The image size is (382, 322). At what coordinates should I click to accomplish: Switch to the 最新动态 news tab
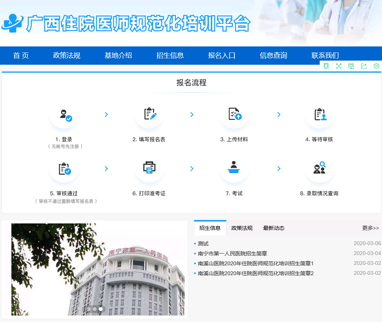pyautogui.click(x=274, y=228)
